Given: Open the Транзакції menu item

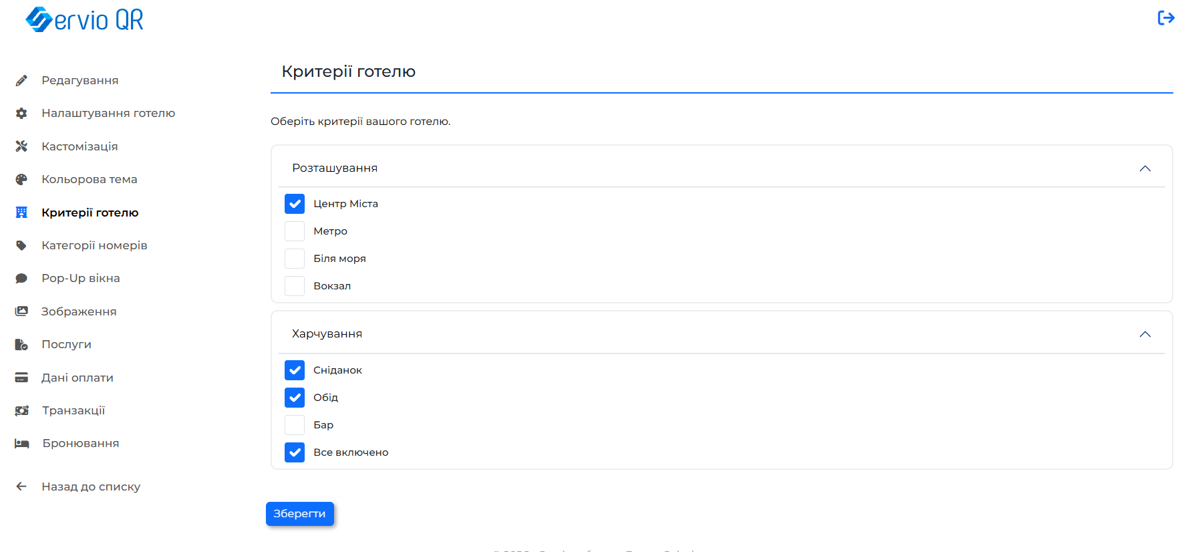Looking at the screenshot, I should click(73, 410).
